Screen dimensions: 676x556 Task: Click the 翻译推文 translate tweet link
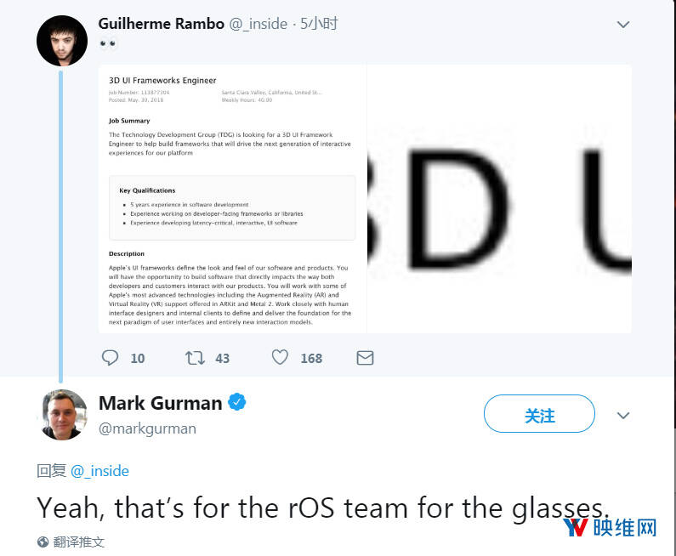click(79, 542)
